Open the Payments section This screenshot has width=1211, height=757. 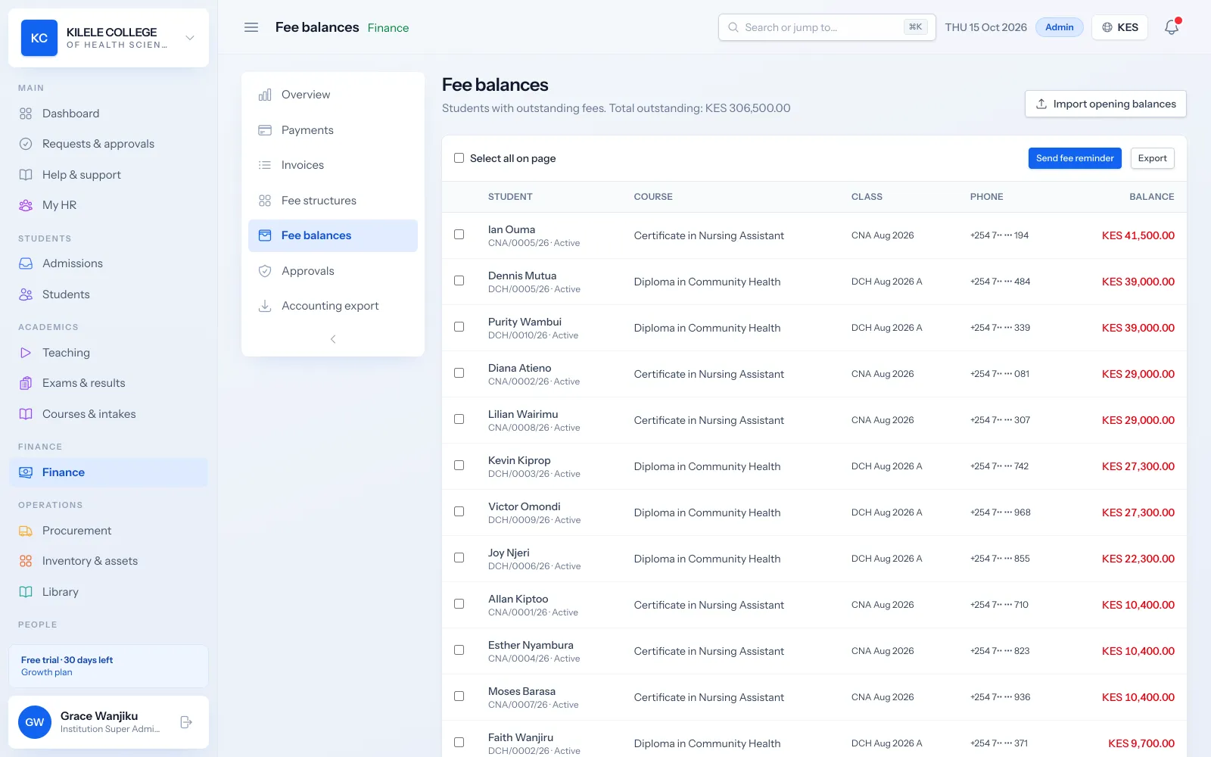pyautogui.click(x=333, y=130)
